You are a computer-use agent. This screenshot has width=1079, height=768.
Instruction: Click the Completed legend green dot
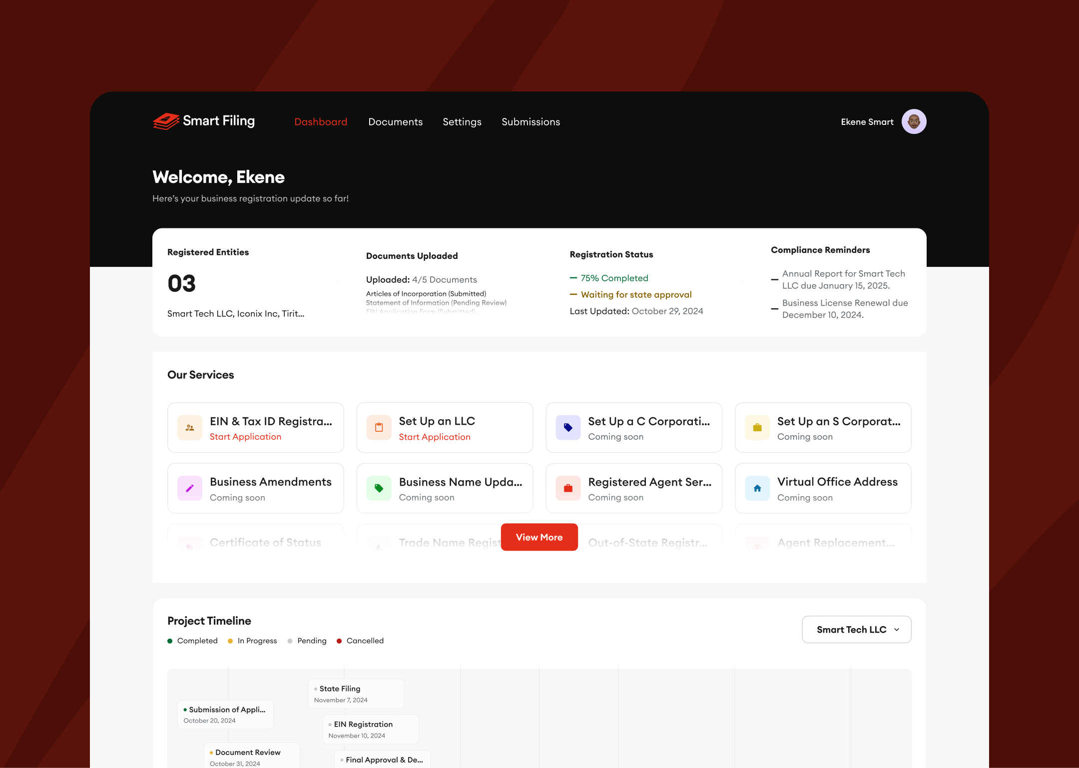pos(170,641)
